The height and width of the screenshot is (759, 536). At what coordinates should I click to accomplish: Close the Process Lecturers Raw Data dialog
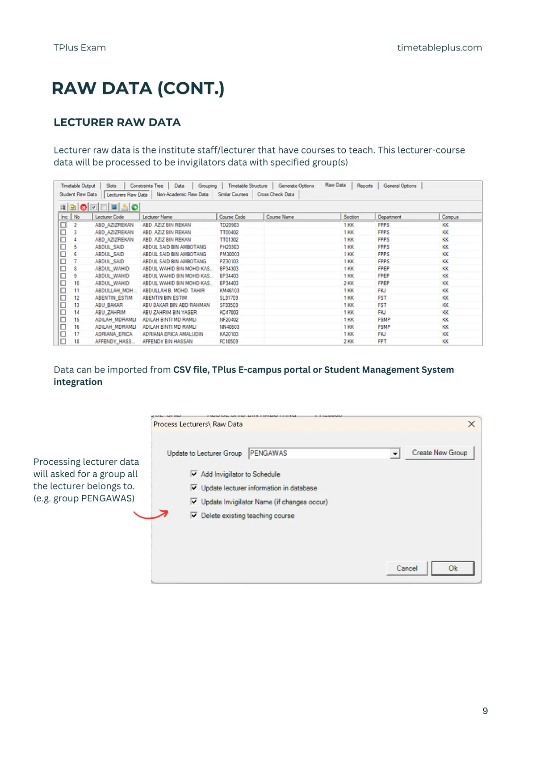pos(471,424)
